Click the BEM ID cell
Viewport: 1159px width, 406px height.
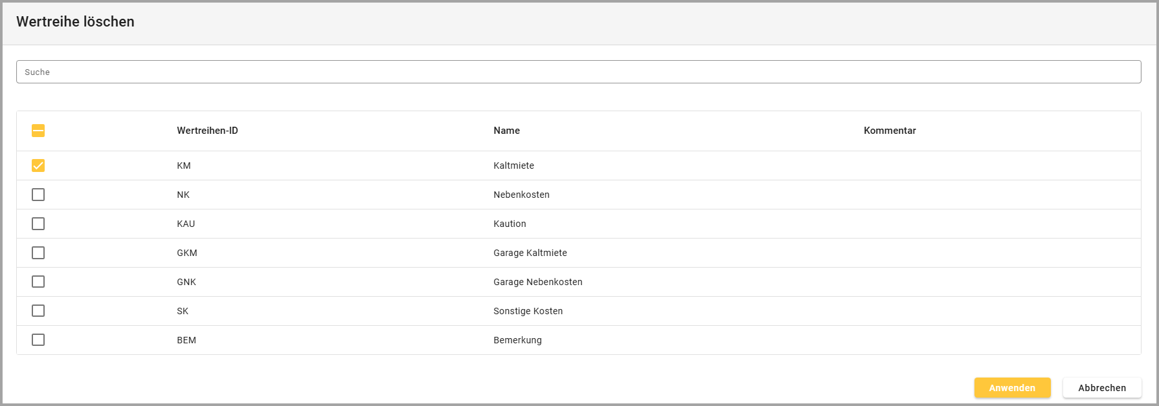[186, 340]
